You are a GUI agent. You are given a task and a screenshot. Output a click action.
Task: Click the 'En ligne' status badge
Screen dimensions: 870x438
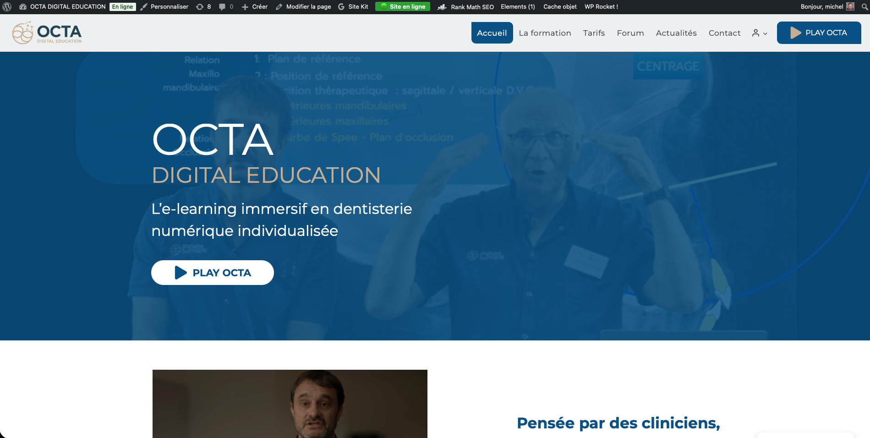click(122, 7)
